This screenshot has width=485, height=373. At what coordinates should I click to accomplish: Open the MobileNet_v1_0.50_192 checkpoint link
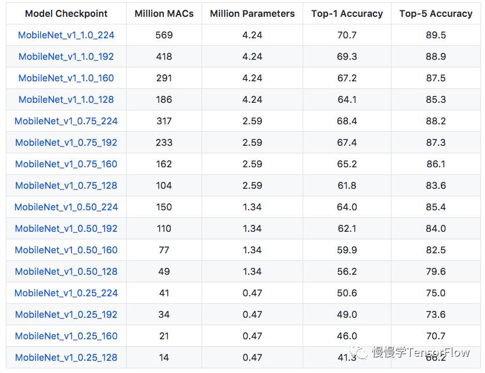tap(66, 228)
